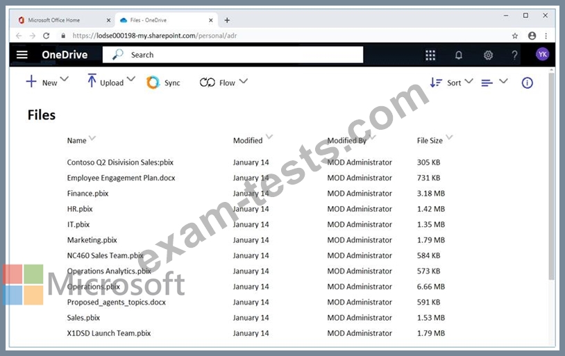
Task: Click the browser back arrow
Action: (x=19, y=35)
